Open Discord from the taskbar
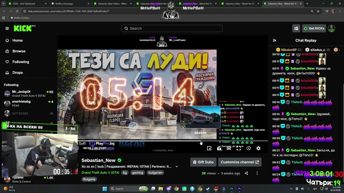The width and height of the screenshot is (344, 193). tap(169, 189)
